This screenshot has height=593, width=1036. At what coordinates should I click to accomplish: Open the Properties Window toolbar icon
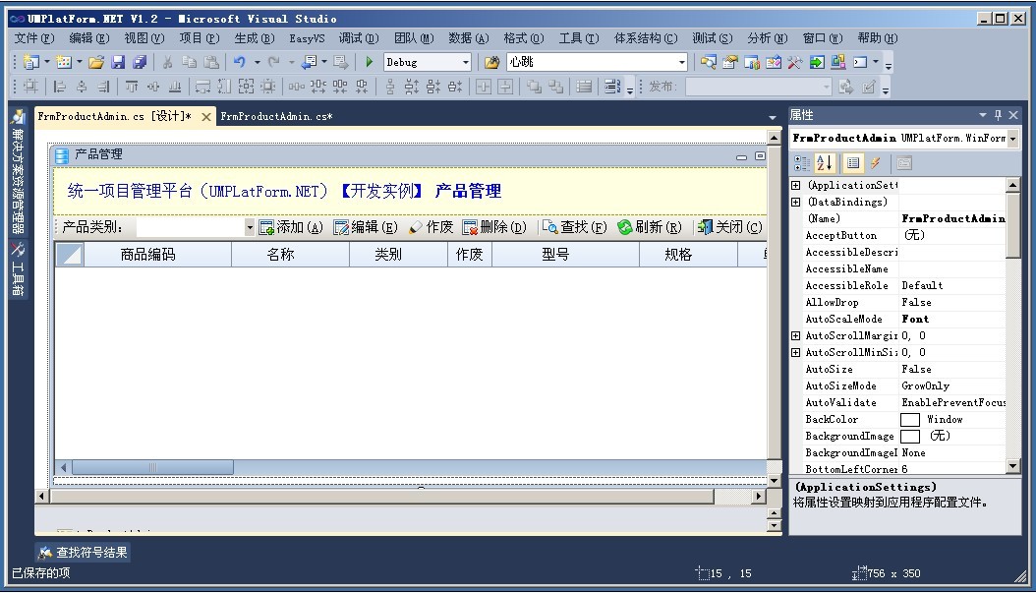(x=730, y=62)
